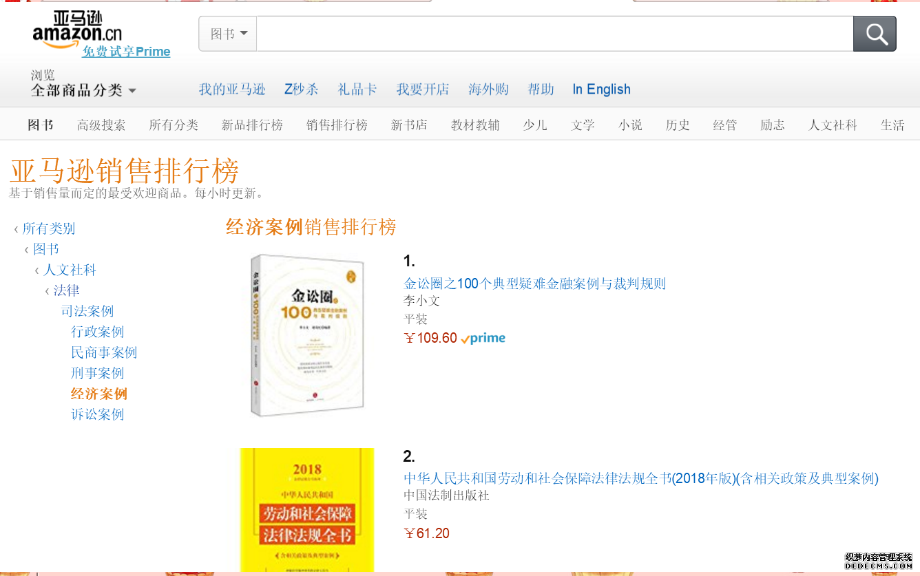Open 销售排行榜 in the nav bar
Image resolution: width=920 pixels, height=576 pixels.
pos(337,125)
